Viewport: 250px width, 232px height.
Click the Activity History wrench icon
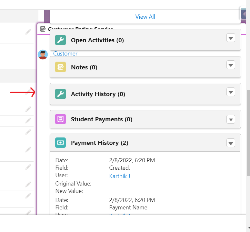60,94
